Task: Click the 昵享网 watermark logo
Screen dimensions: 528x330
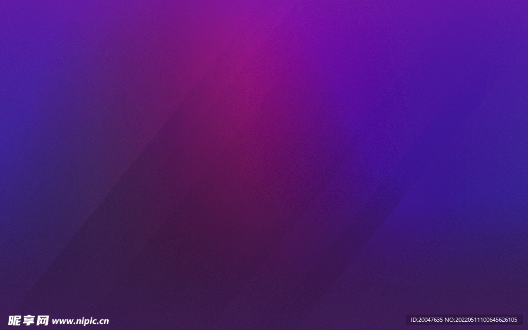Action: click(29, 321)
